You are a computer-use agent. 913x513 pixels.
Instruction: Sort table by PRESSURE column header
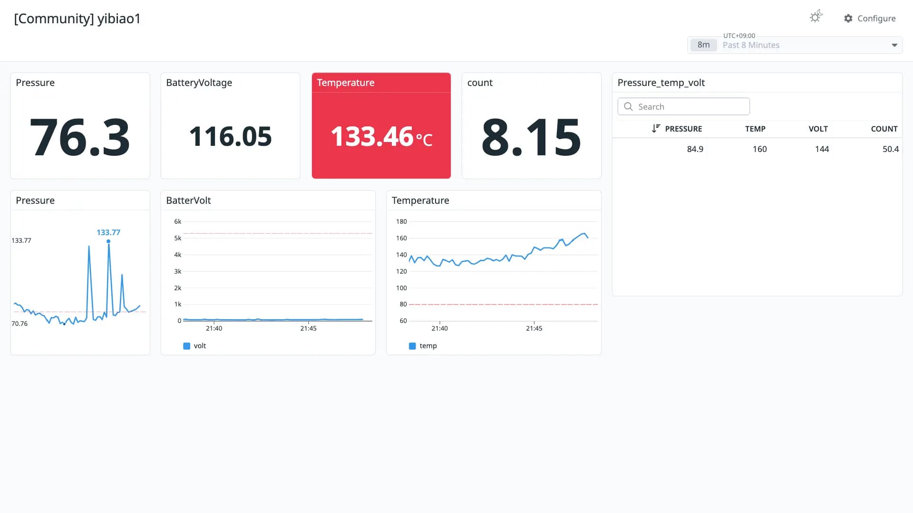[x=683, y=129]
